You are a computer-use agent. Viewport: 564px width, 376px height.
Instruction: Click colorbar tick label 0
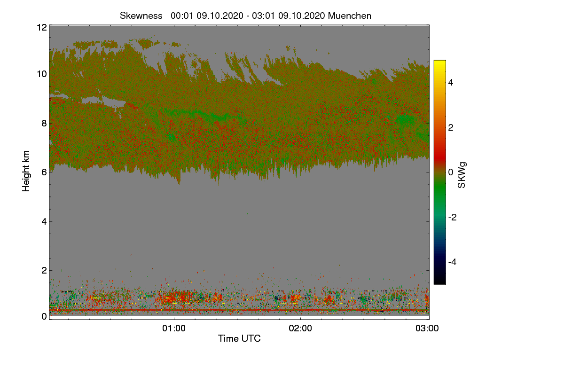tap(451, 172)
